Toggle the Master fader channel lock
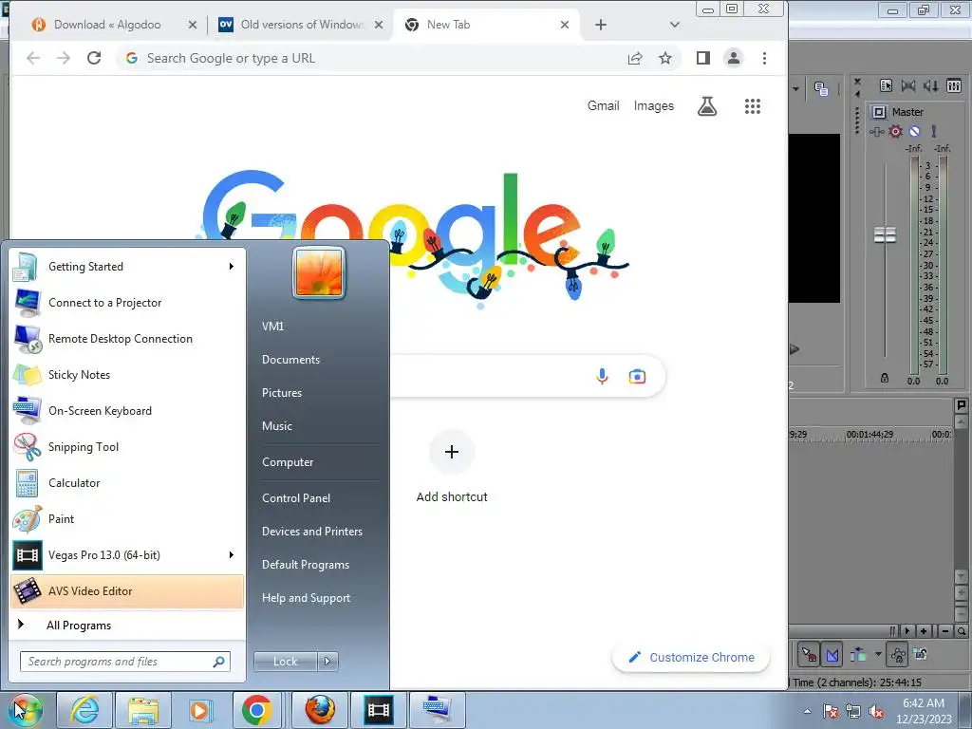 tap(885, 378)
